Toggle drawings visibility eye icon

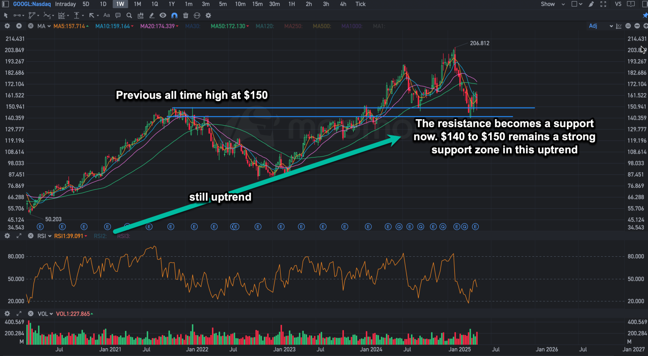coord(163,15)
